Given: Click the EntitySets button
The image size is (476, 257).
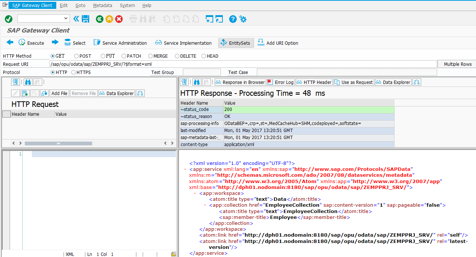Looking at the screenshot, I should coord(236,43).
